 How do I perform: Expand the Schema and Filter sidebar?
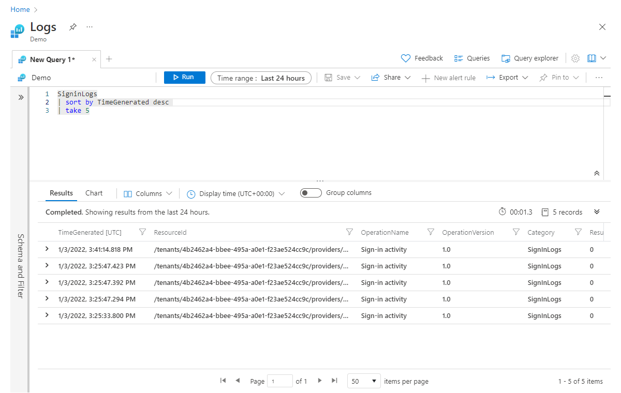[21, 97]
